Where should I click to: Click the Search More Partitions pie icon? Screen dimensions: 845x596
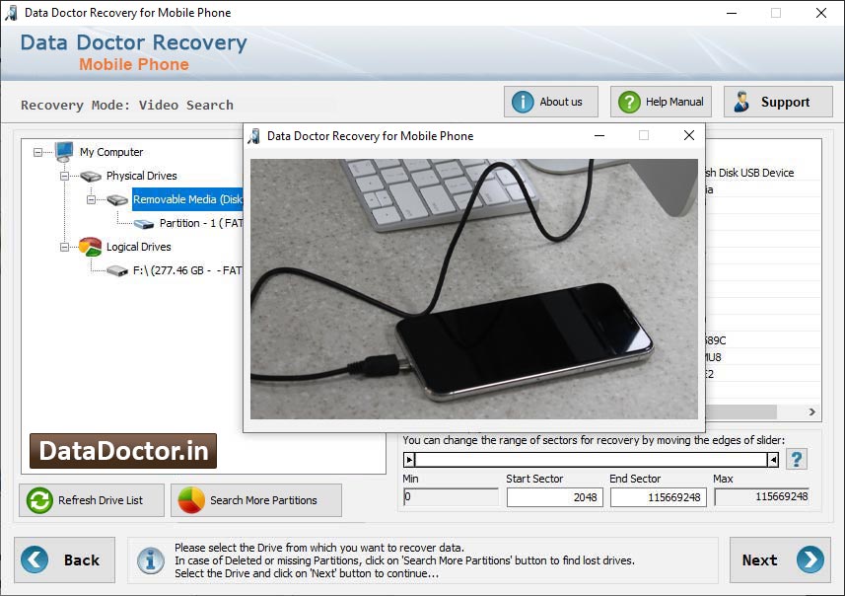pos(193,500)
